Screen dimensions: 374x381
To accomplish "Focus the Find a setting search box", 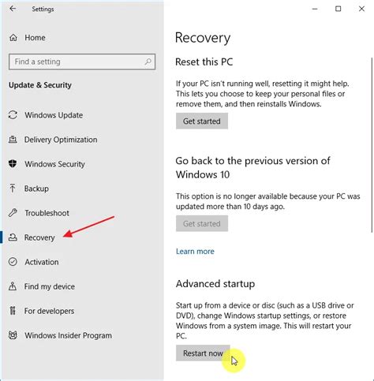I will coord(82,62).
